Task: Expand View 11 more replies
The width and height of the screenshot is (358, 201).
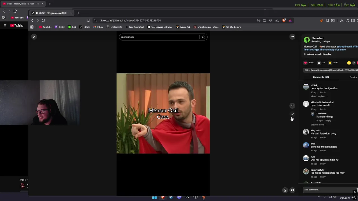Action: [x=318, y=125]
